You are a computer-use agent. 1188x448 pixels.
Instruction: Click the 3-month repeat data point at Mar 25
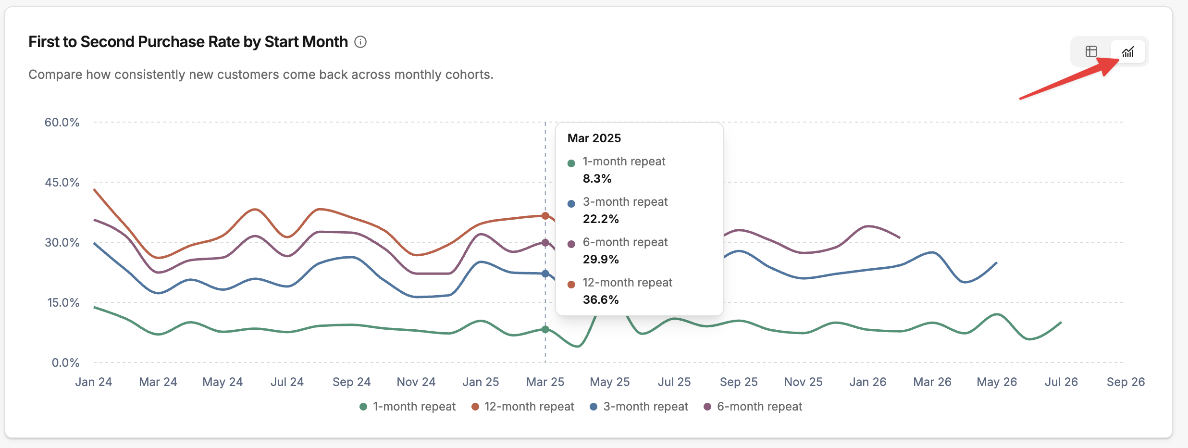(545, 274)
